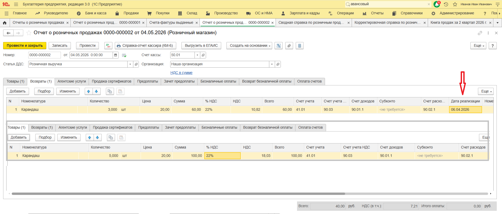Click the home page icon tab
The height and width of the screenshot is (214, 502).
pos(5,23)
